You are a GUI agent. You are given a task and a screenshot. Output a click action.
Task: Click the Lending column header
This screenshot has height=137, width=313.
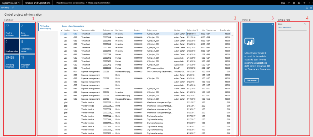[x=68, y=30]
